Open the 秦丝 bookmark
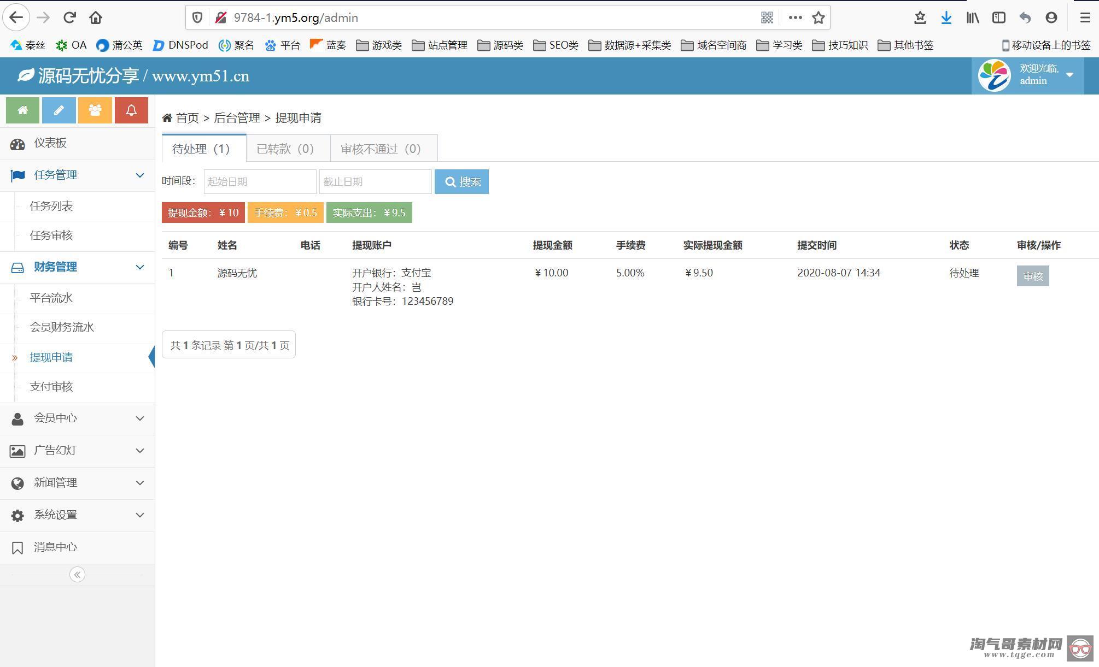The height and width of the screenshot is (667, 1099). coord(28,45)
